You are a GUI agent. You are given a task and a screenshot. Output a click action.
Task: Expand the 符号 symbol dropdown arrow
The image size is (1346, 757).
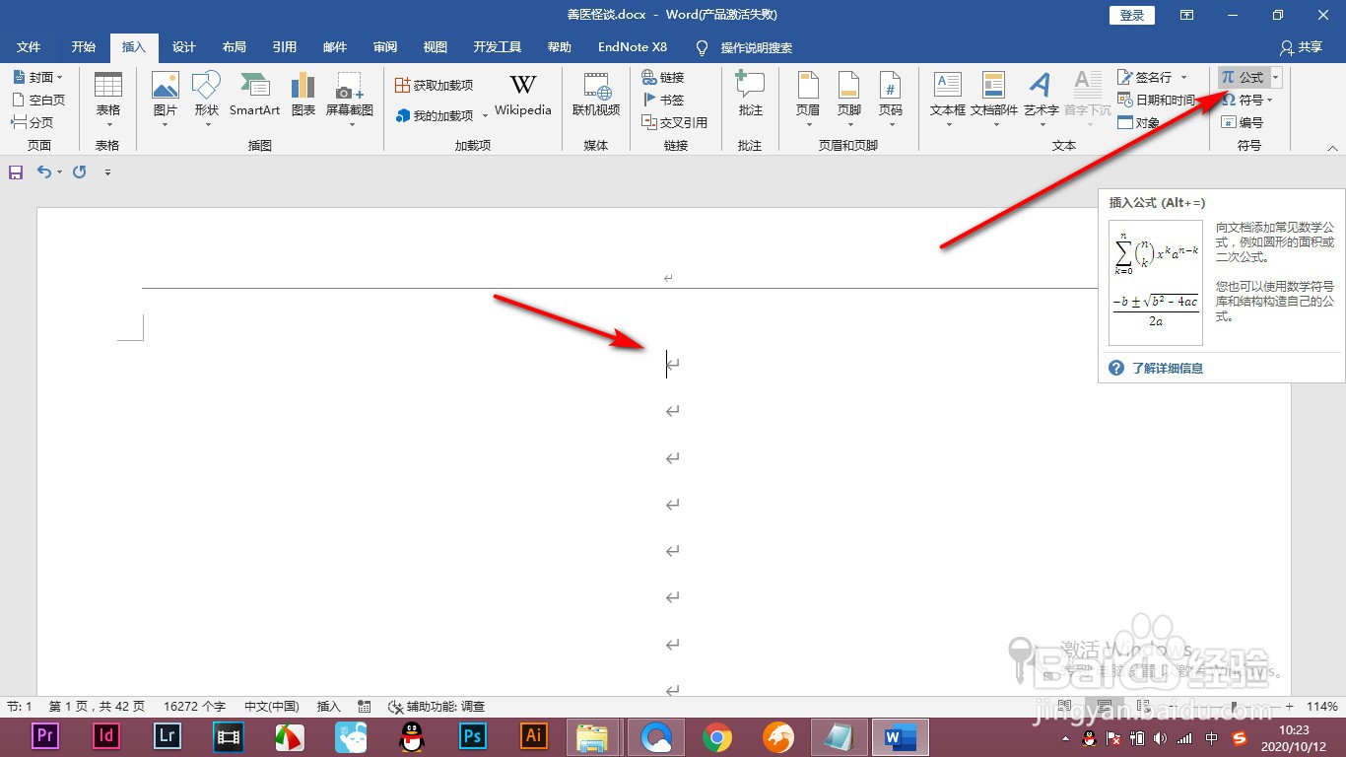pos(1271,100)
